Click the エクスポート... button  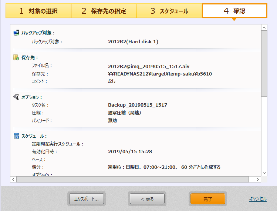[87, 199]
